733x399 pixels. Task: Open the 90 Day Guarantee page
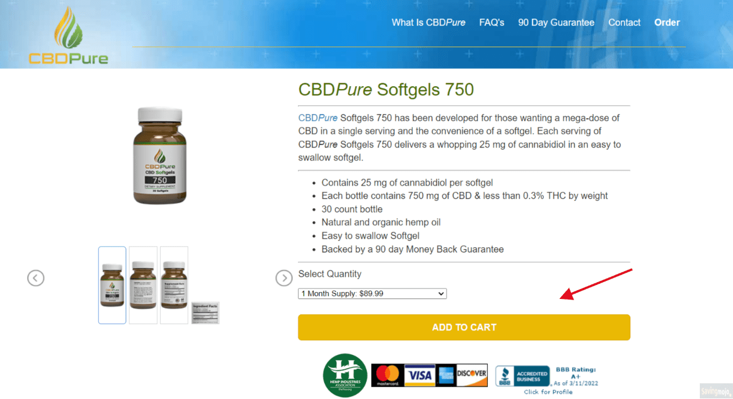556,23
